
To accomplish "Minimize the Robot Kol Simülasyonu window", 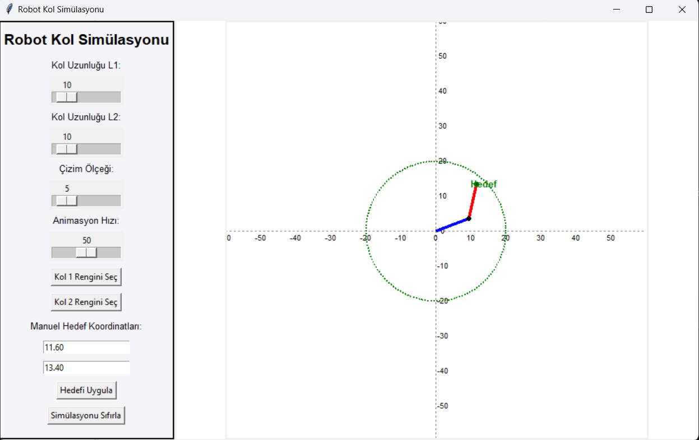I will click(616, 10).
